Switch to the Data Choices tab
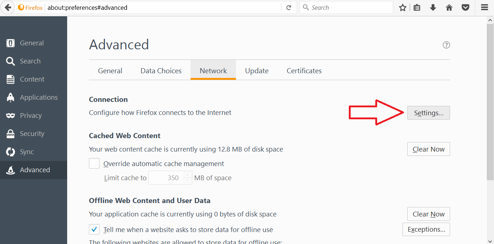The height and width of the screenshot is (244, 494). coord(161,70)
